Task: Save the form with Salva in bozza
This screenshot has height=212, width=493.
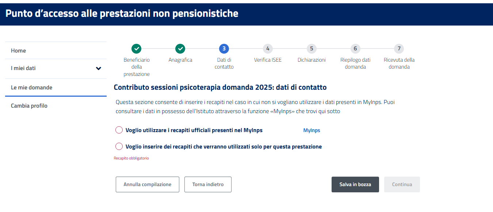Action: 355,185
